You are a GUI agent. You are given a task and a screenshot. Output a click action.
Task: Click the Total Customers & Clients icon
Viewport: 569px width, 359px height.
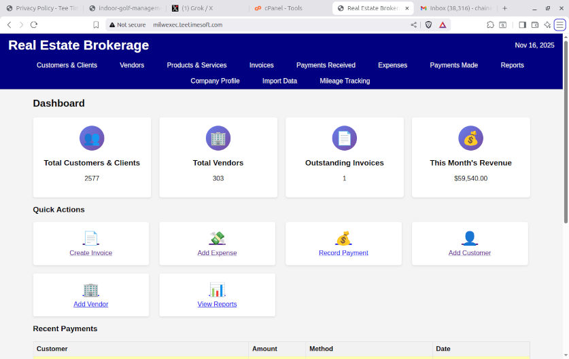coord(92,138)
